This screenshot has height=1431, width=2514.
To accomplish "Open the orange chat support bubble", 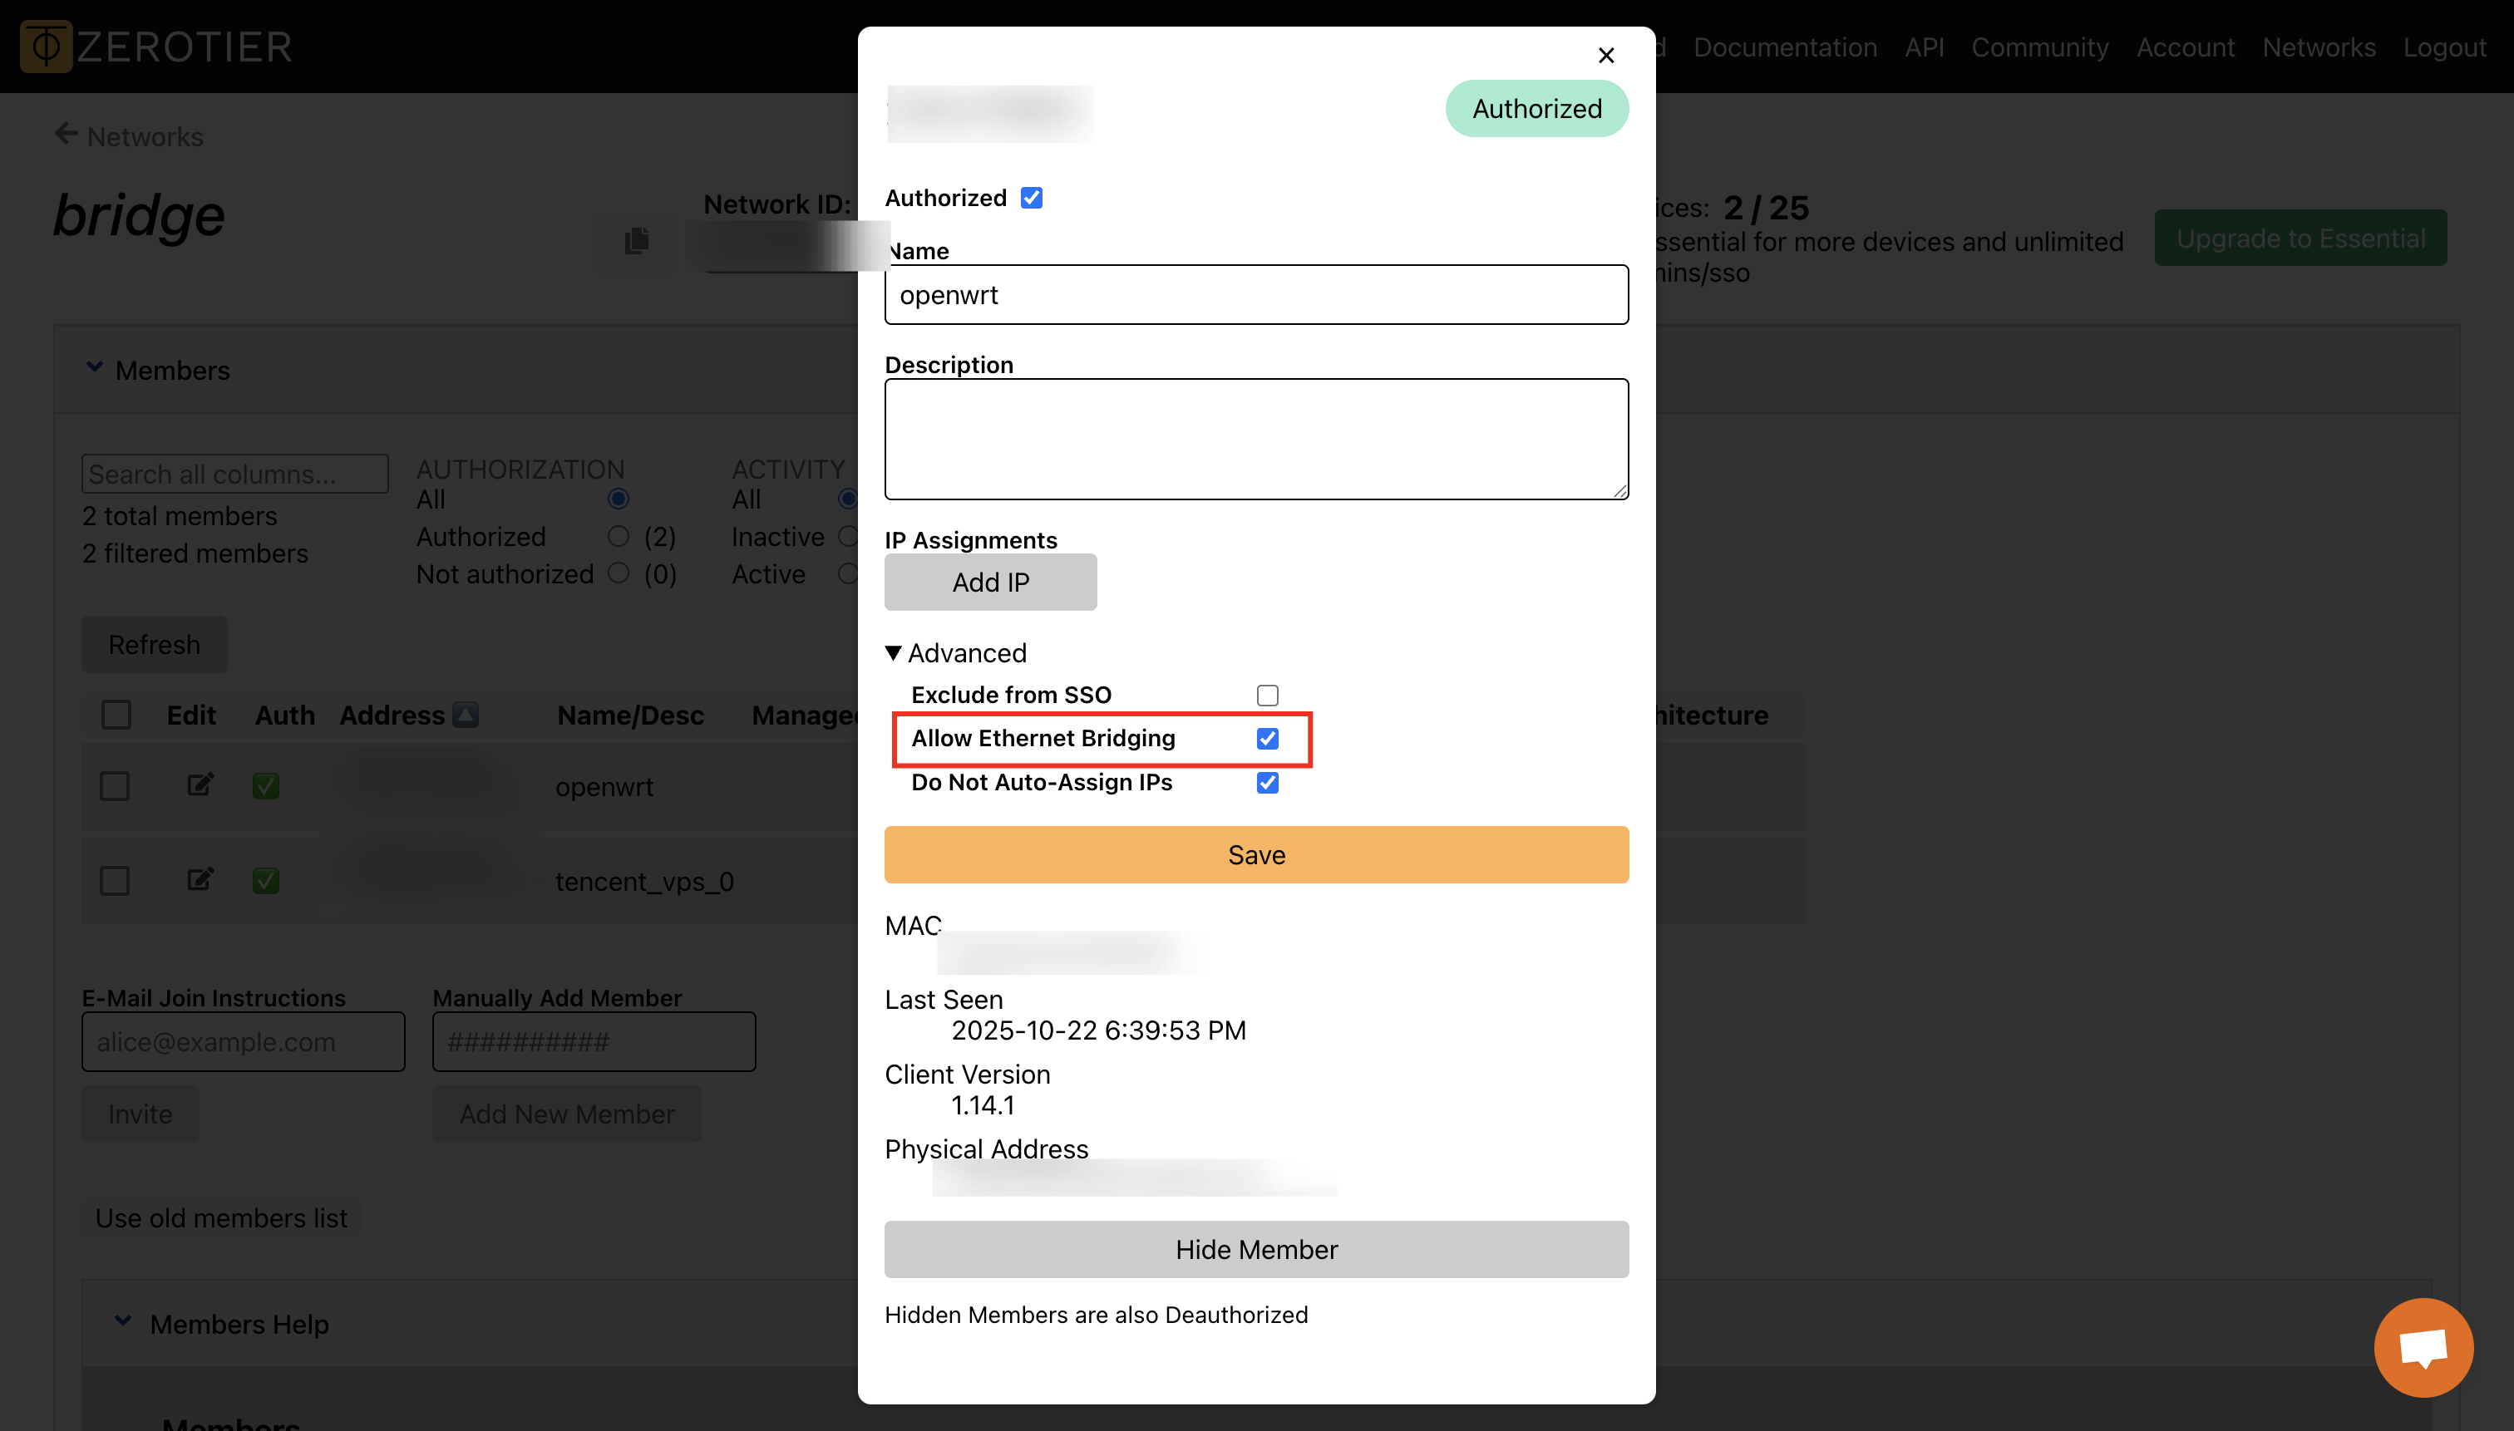I will click(2423, 1346).
